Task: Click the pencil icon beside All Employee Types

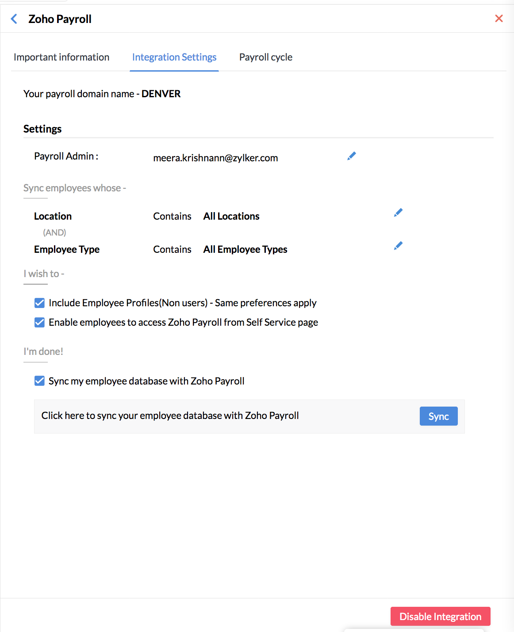Action: [x=398, y=245]
